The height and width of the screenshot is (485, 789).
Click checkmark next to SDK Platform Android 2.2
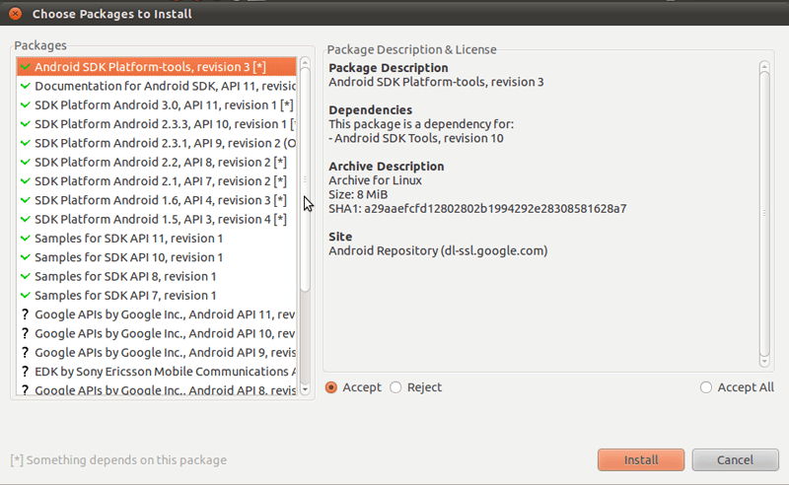26,162
